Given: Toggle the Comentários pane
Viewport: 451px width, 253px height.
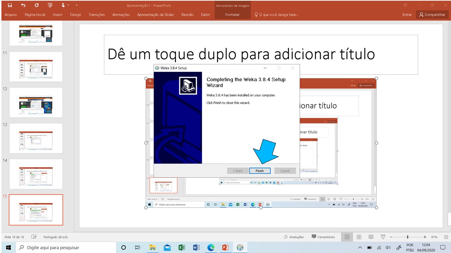Looking at the screenshot, I should tap(323, 237).
